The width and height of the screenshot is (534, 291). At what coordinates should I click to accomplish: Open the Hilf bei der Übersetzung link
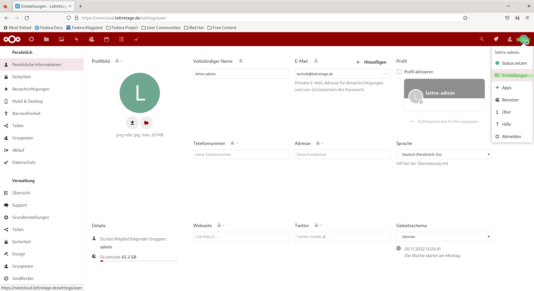coord(422,163)
